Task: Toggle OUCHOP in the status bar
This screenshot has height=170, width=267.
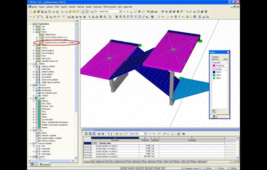Action: coord(149,169)
